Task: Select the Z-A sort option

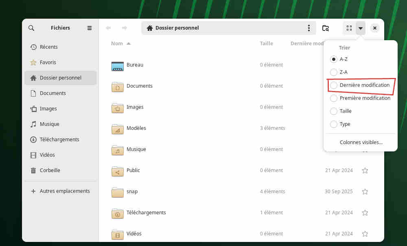Action: pos(334,72)
